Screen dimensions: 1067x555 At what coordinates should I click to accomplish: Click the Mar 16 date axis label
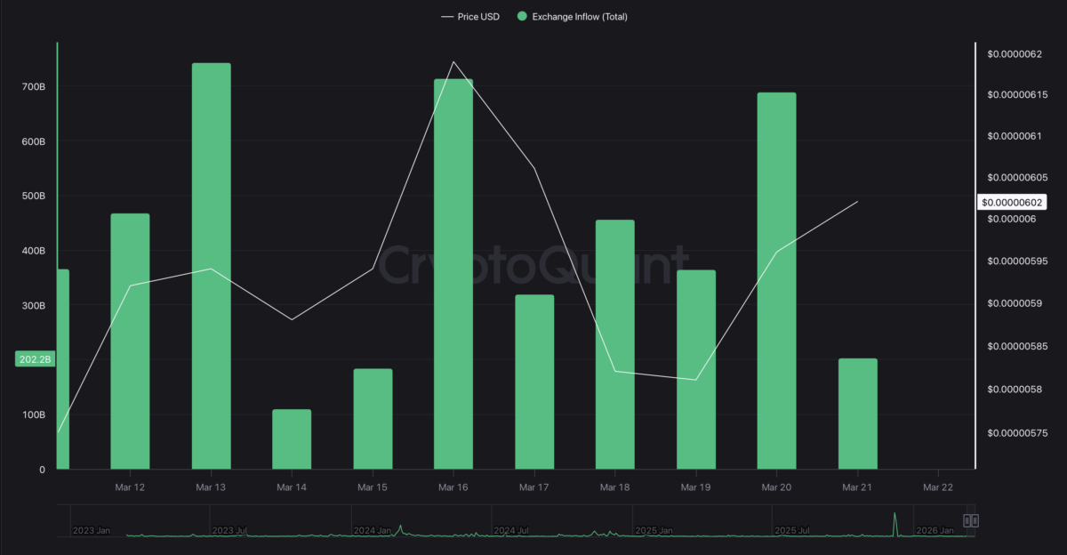click(453, 487)
